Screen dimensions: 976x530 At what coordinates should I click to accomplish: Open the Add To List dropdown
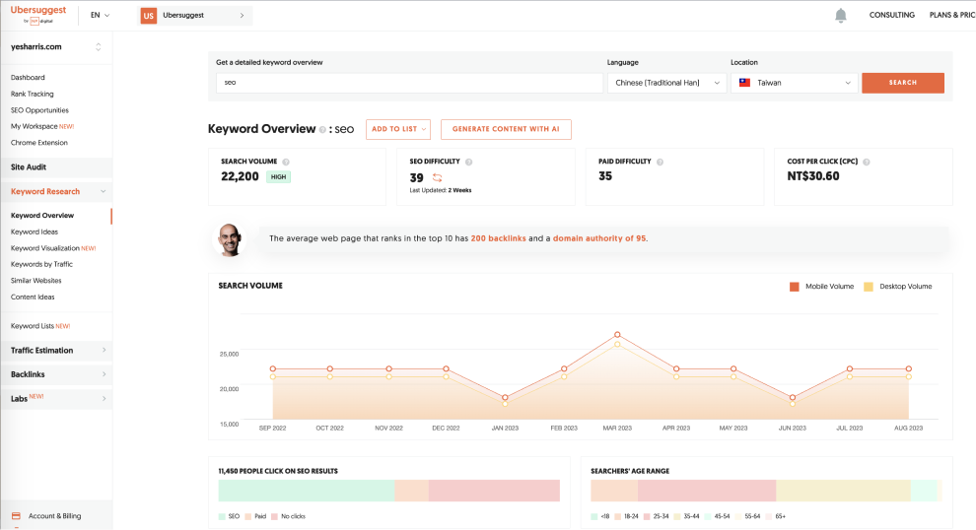398,129
